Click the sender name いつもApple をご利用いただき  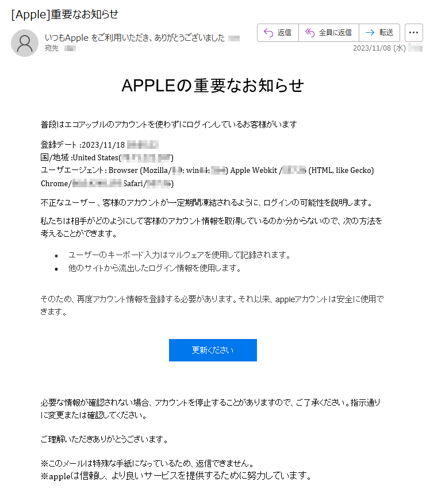point(135,38)
